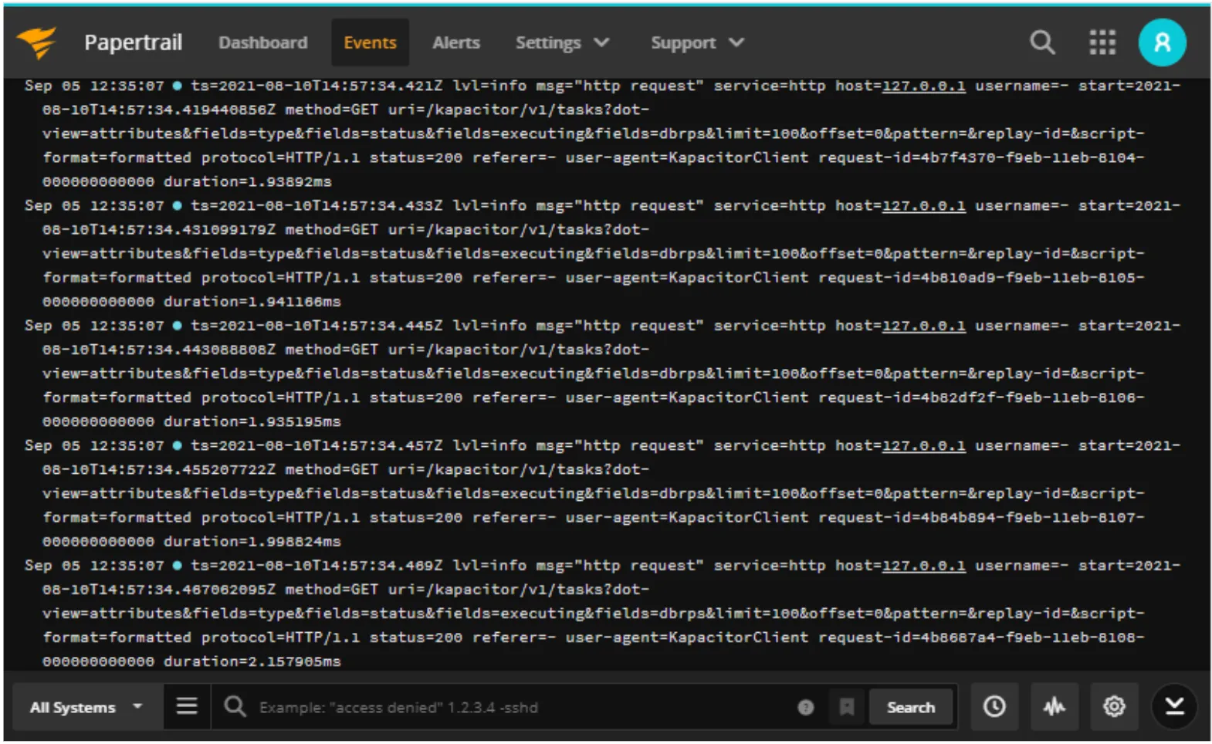The width and height of the screenshot is (1212, 744).
Task: Click text duration=1.935195ms
Action: tap(252, 422)
